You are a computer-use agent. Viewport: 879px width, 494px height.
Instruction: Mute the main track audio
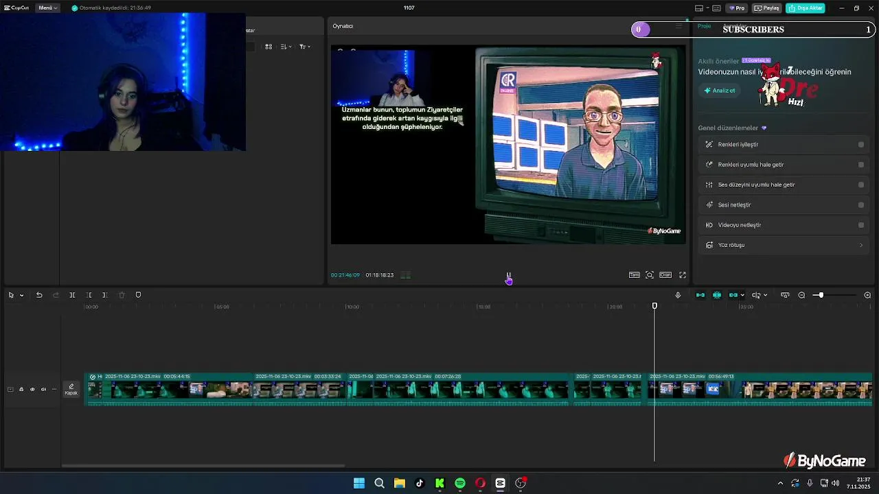tap(43, 390)
